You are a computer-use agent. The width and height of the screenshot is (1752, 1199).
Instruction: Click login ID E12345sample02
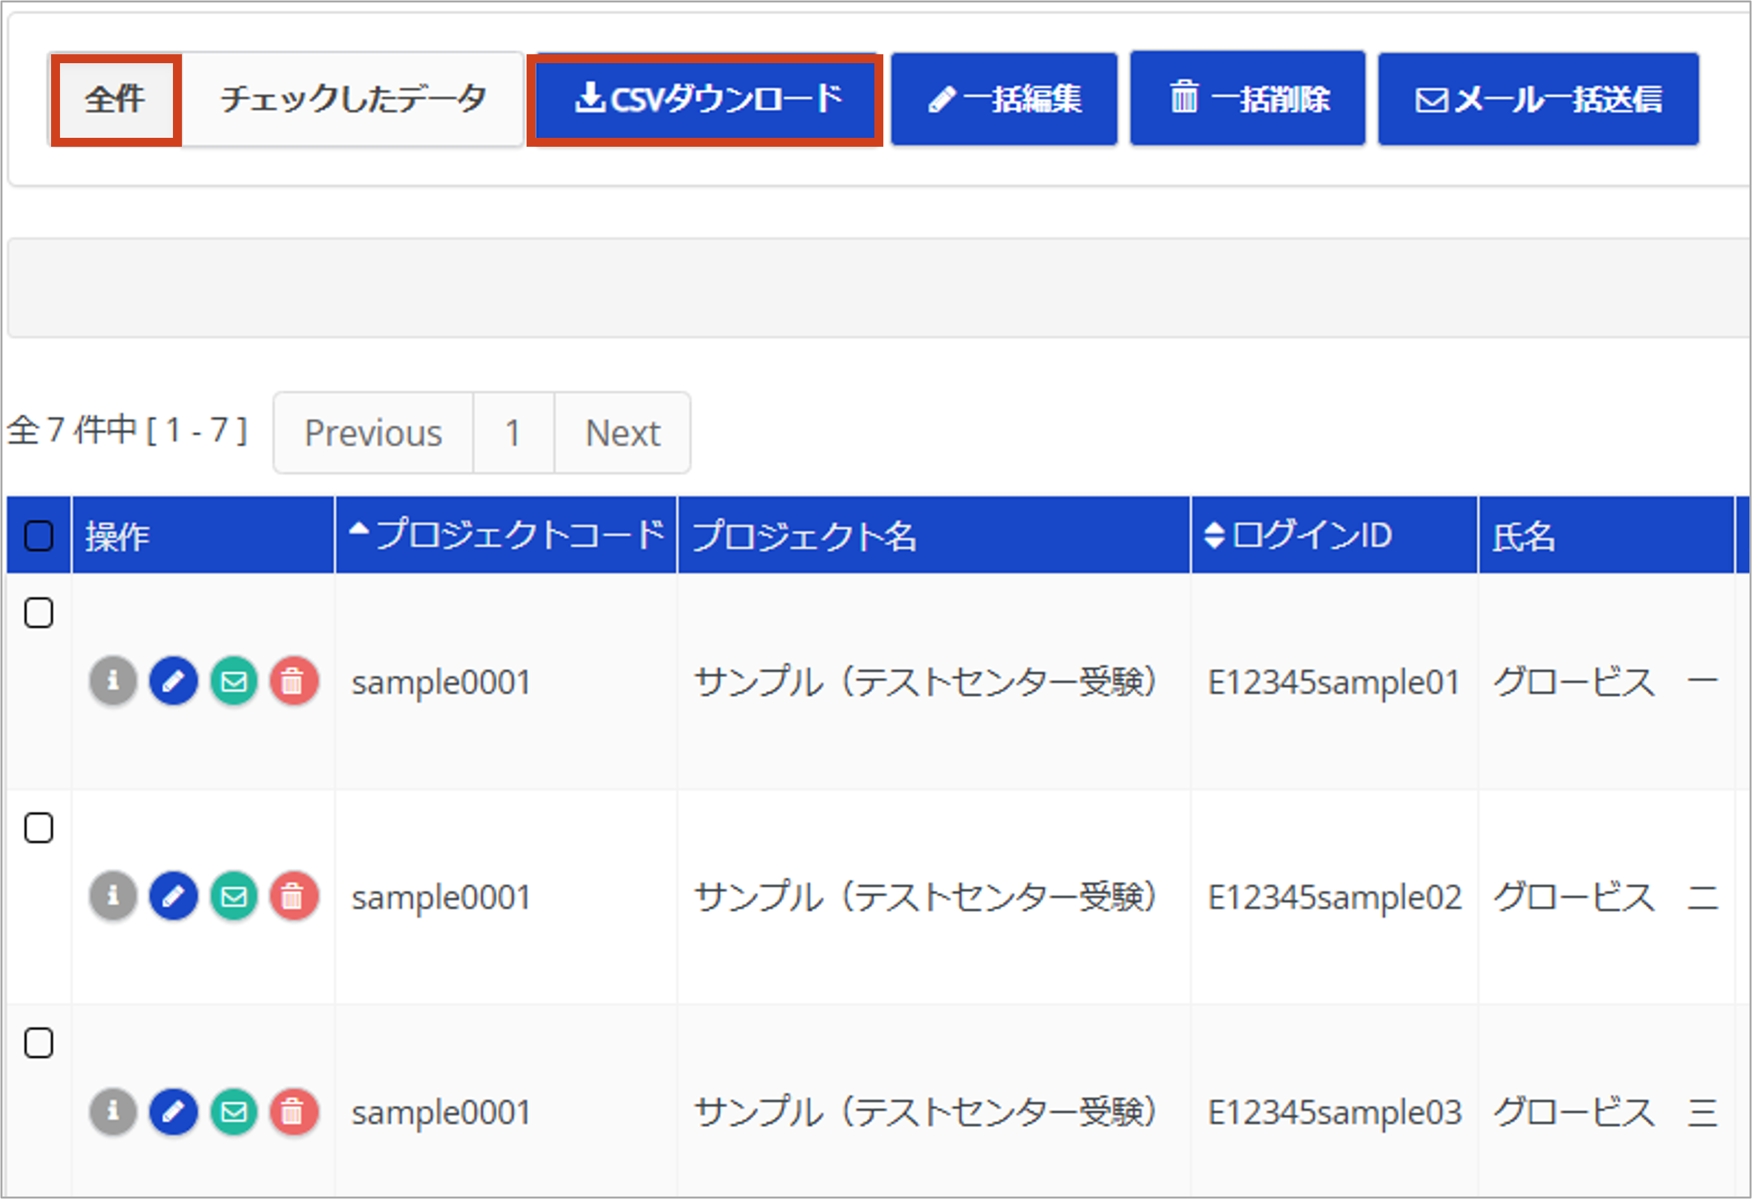pyautogui.click(x=1335, y=898)
